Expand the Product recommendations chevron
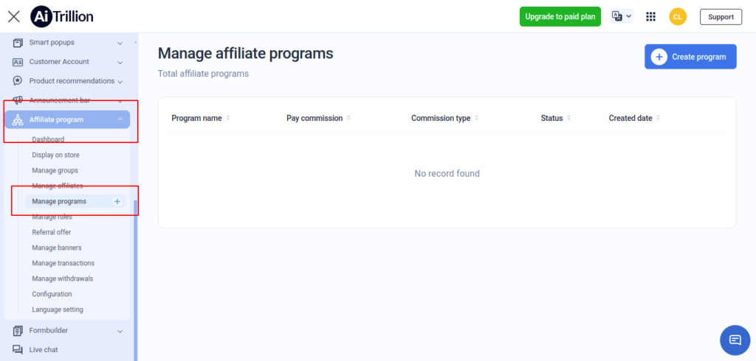The width and height of the screenshot is (756, 361). coord(120,82)
